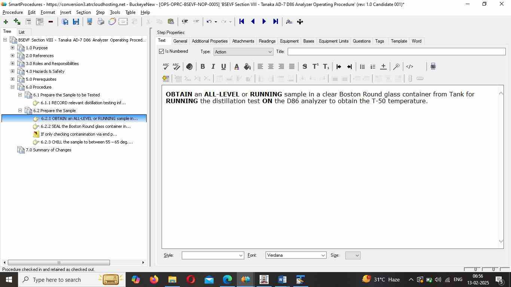511x287 pixels.
Task: Switch to the Equipment Limits tab
Action: (333, 41)
